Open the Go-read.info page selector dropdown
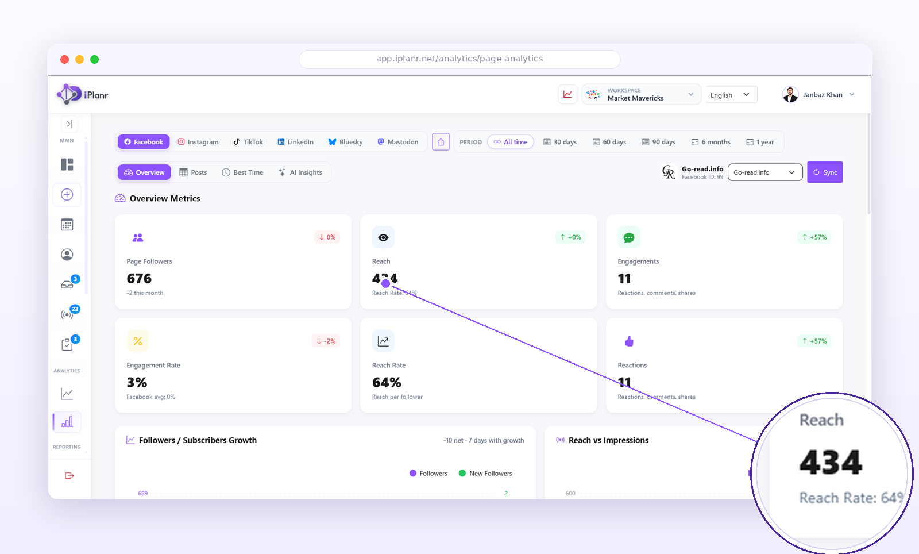Image resolution: width=919 pixels, height=554 pixels. [765, 172]
